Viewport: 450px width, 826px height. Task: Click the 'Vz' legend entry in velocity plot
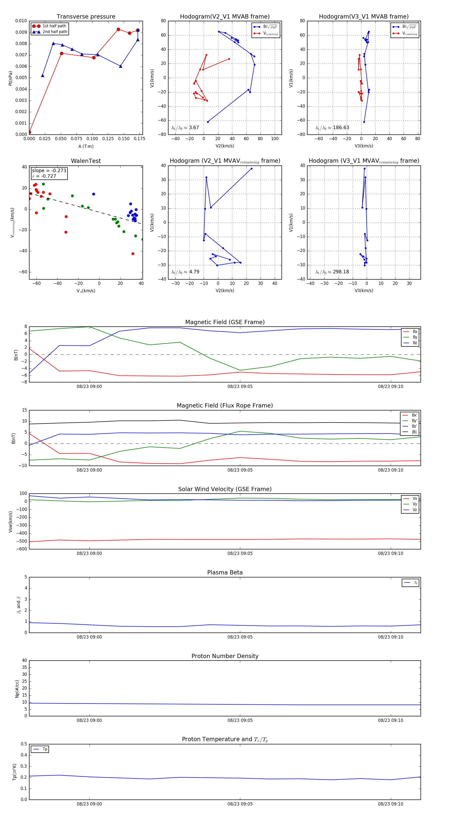pyautogui.click(x=410, y=510)
